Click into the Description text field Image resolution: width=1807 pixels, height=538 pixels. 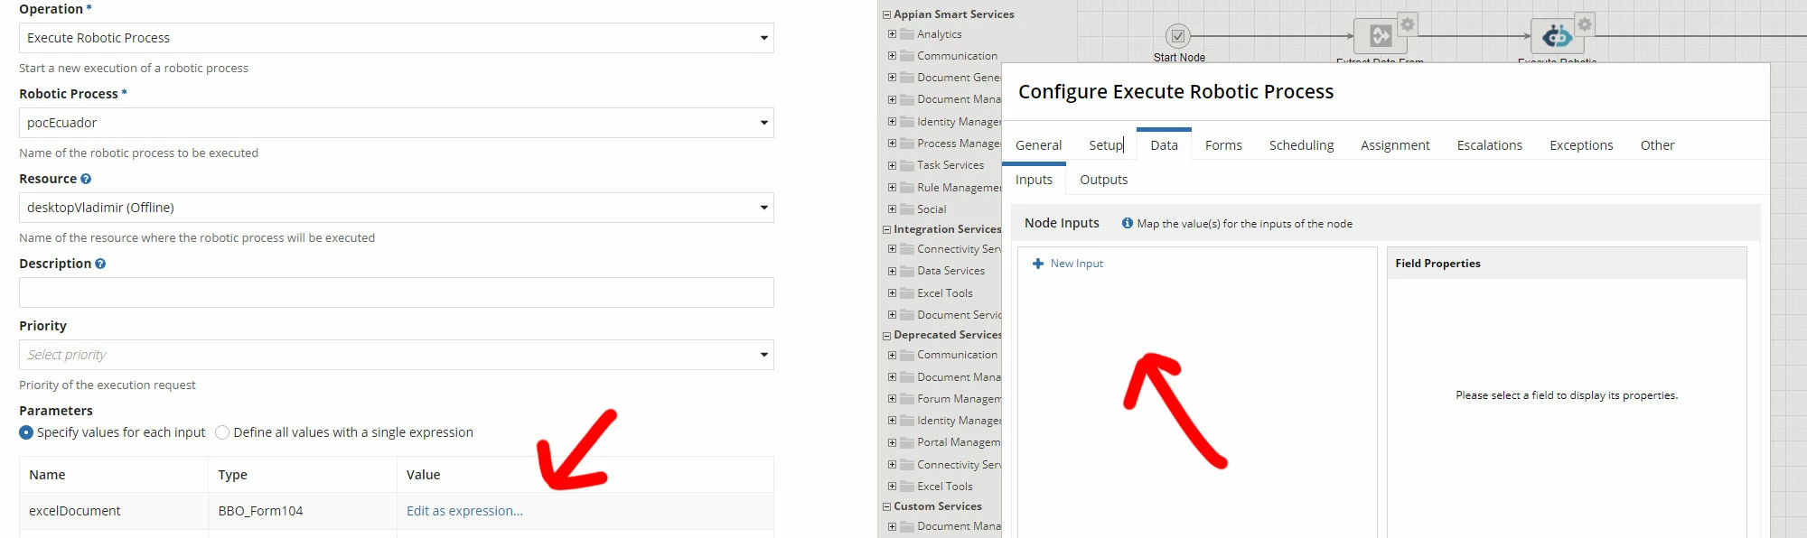click(397, 292)
